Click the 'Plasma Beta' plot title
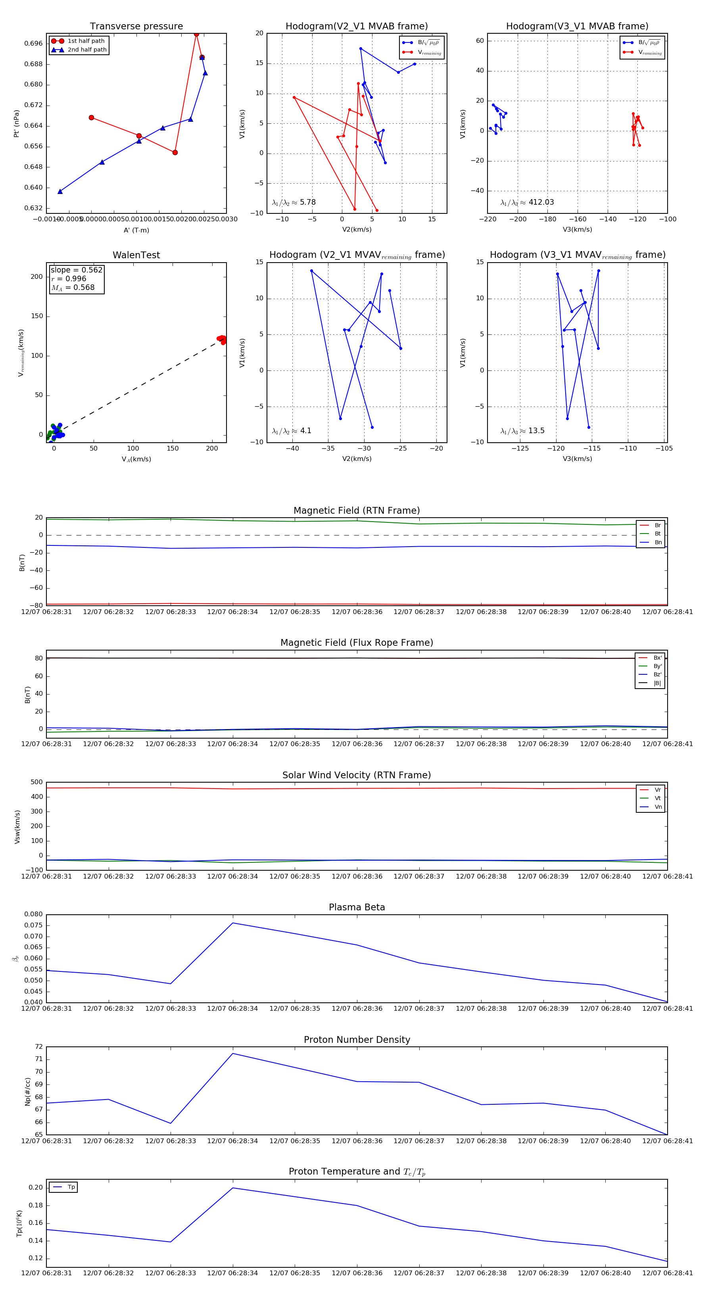The width and height of the screenshot is (714, 1309). (357, 908)
